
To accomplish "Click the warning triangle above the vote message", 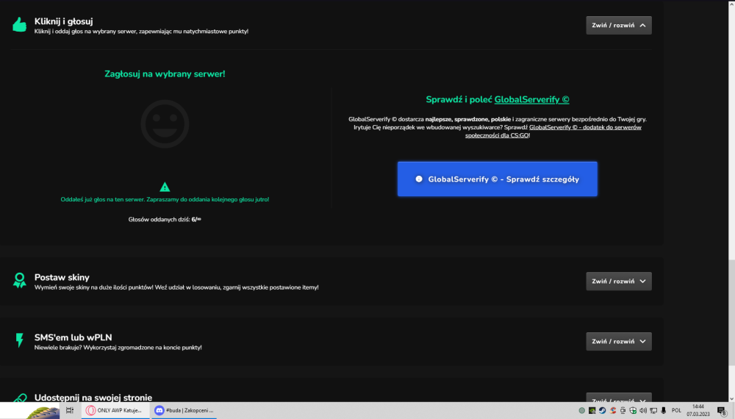I will [165, 187].
